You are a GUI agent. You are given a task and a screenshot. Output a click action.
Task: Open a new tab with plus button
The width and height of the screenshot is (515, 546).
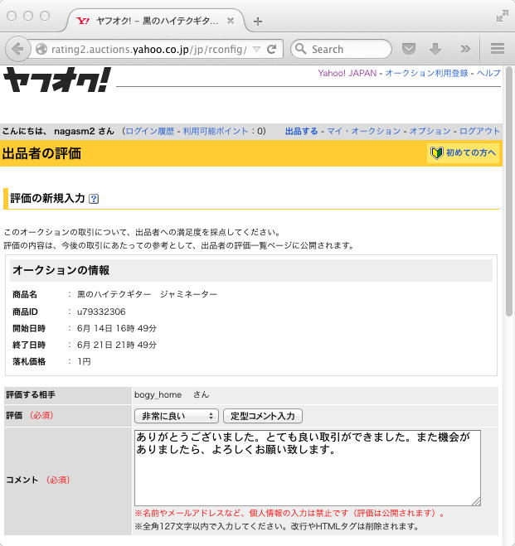[258, 22]
